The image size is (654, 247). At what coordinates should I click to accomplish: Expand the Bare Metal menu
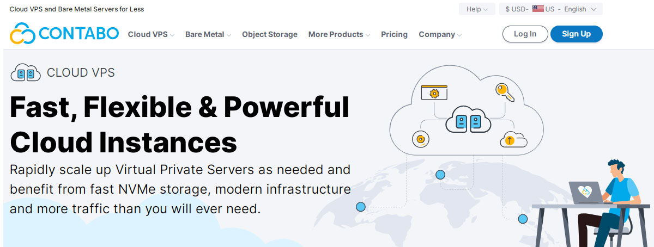[x=208, y=34]
